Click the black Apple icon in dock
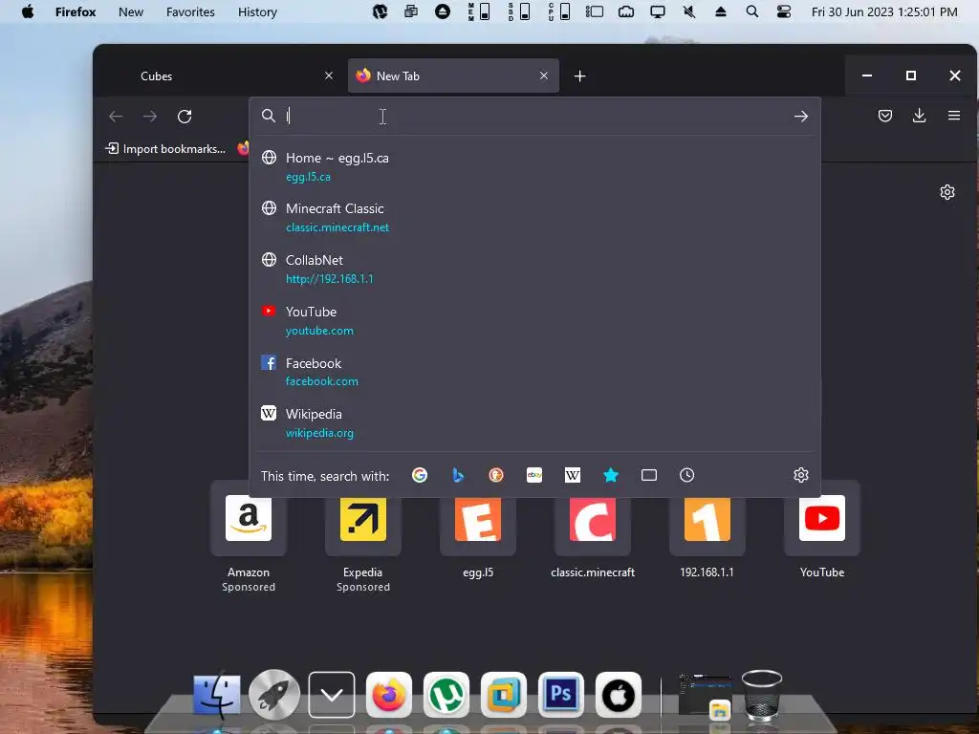The height and width of the screenshot is (734, 979). coord(619,695)
